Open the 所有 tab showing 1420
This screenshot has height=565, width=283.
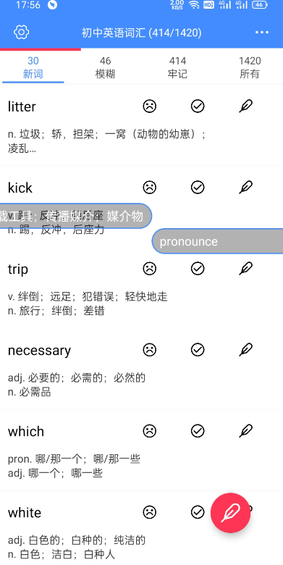coord(250,67)
